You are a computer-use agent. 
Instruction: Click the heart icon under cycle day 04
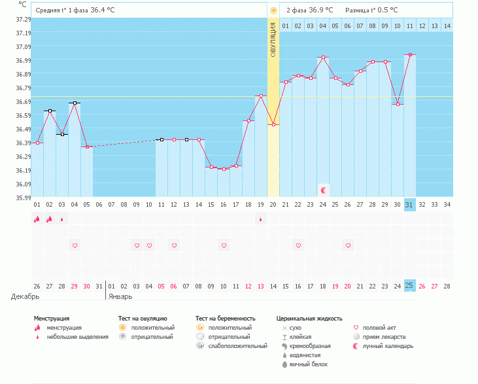click(x=75, y=245)
